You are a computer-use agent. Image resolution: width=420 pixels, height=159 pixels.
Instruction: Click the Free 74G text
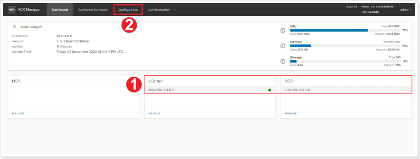pos(394,57)
